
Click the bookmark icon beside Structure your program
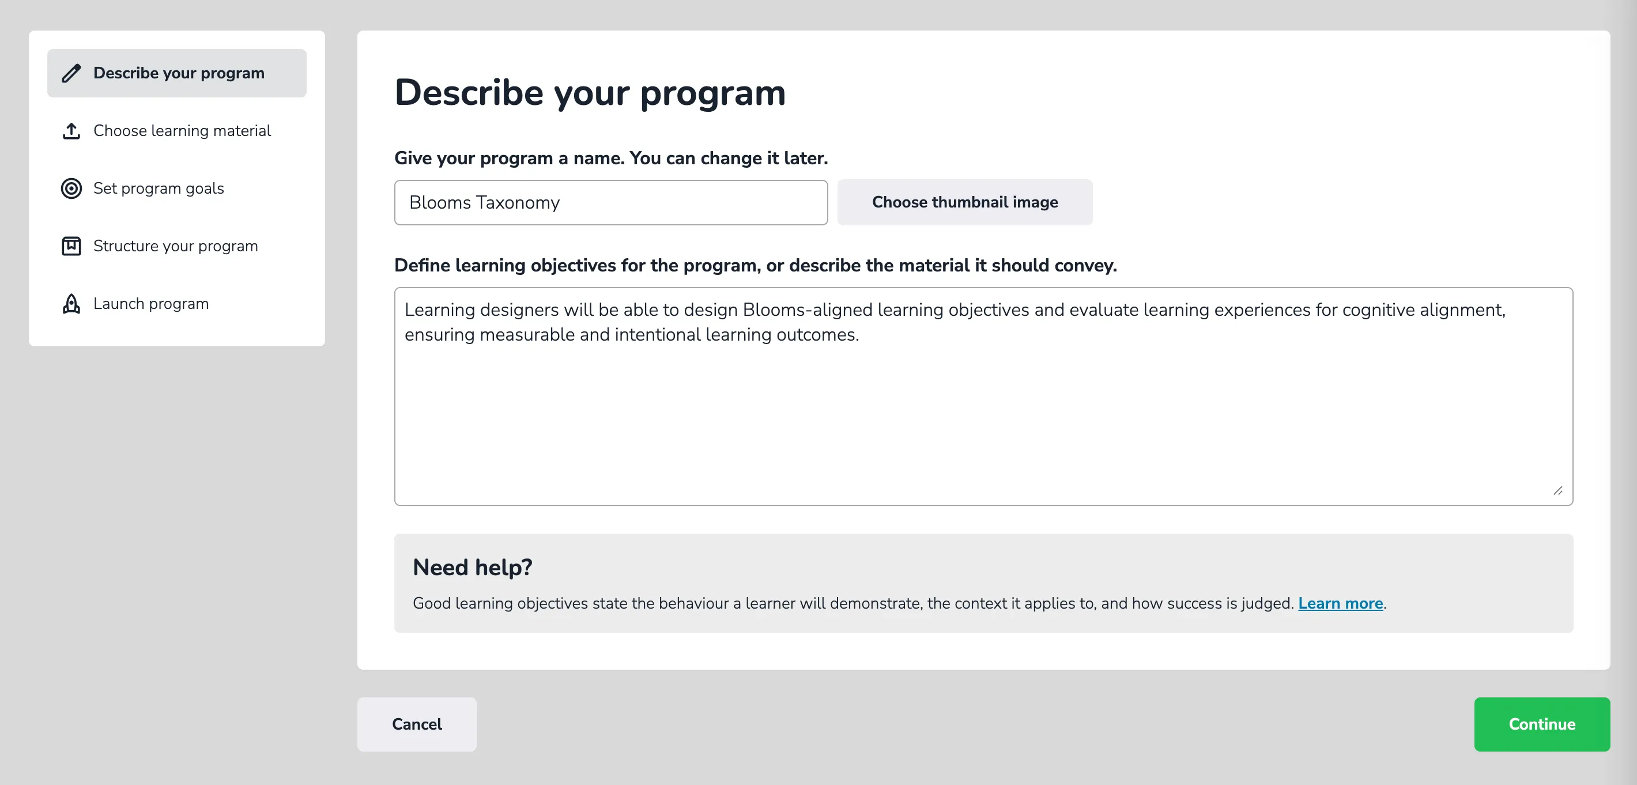(x=71, y=246)
